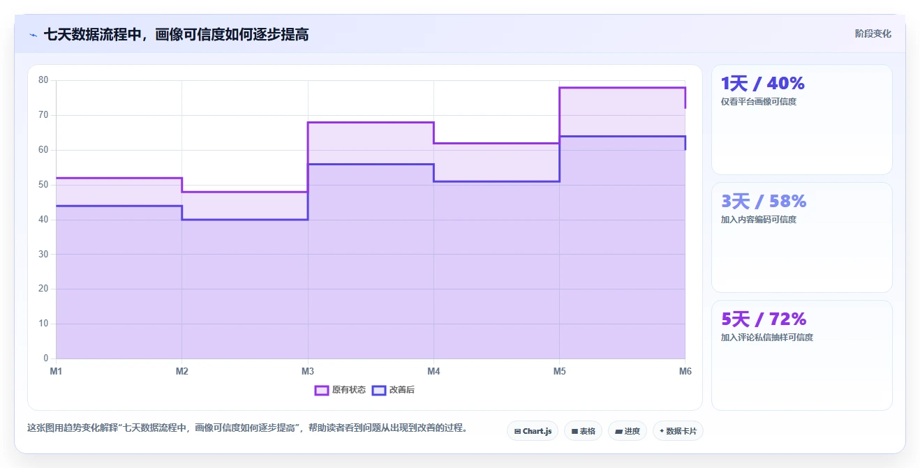This screenshot has width=920, height=468.
Task: Click text 仅看平台画像可信度
Action: pyautogui.click(x=759, y=102)
